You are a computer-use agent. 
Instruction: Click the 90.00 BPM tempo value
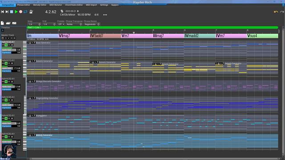(84, 15)
